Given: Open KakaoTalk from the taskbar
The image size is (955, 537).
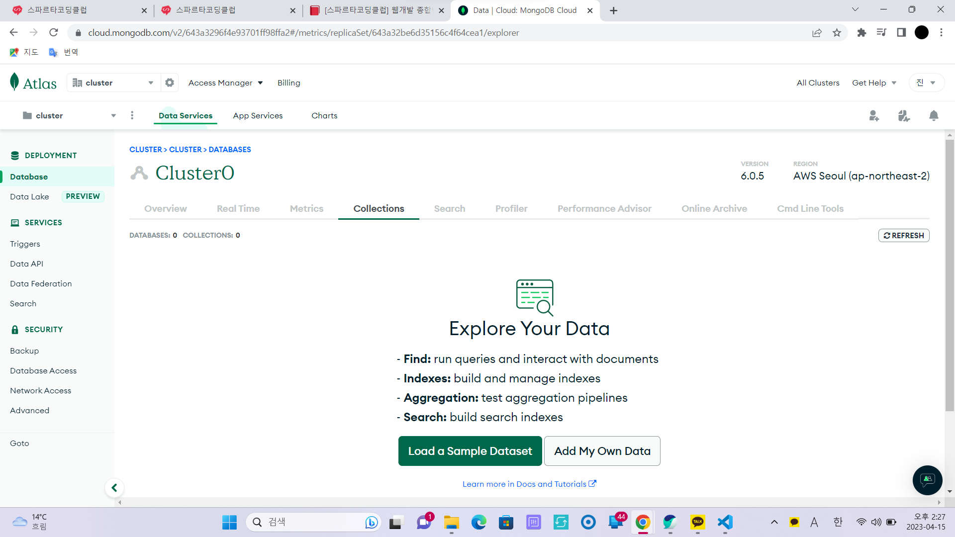Looking at the screenshot, I should [698, 522].
